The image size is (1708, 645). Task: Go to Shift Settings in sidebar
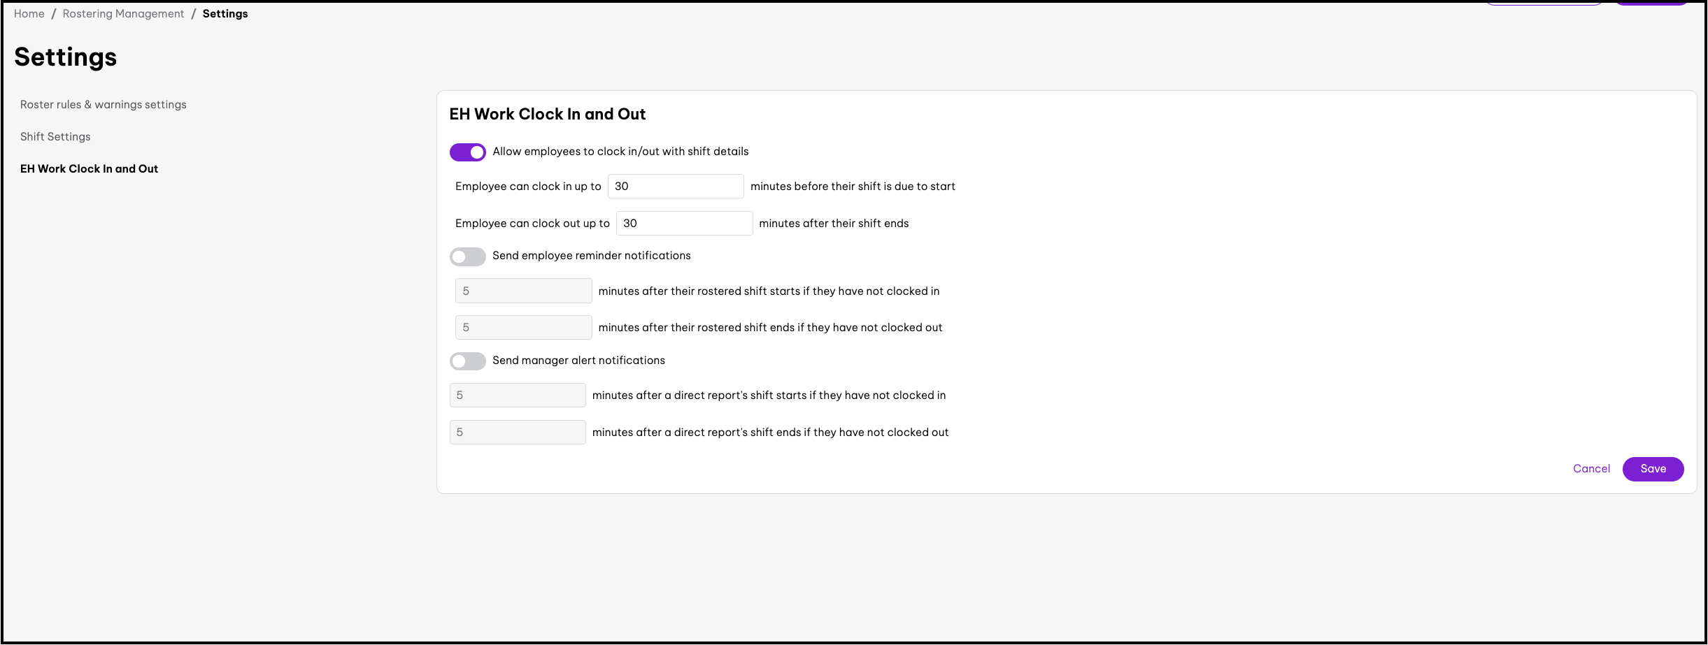click(55, 137)
